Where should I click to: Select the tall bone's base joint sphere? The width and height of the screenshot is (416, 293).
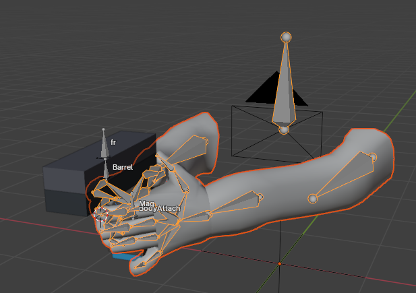(x=284, y=130)
